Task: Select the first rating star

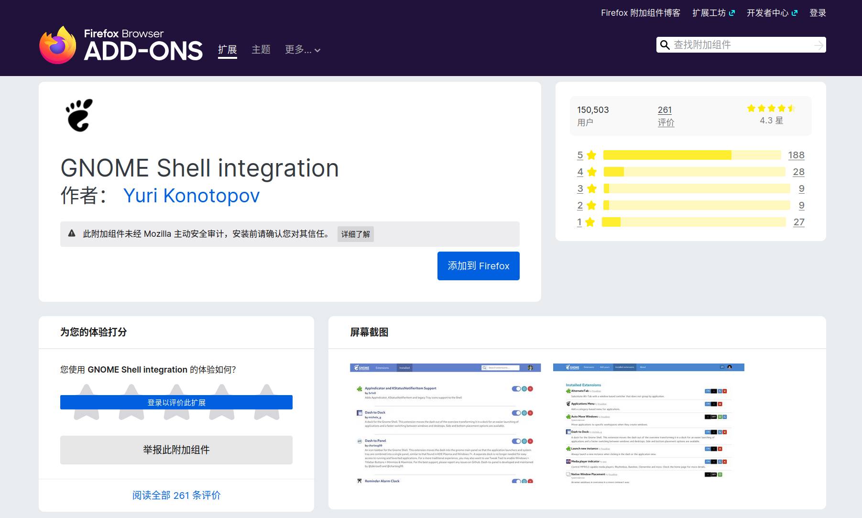Action: tap(87, 402)
